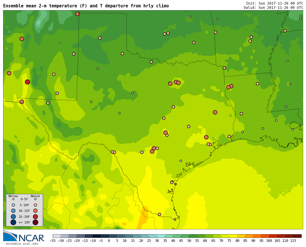Click the '100' colorbar tick label

tap(269, 241)
